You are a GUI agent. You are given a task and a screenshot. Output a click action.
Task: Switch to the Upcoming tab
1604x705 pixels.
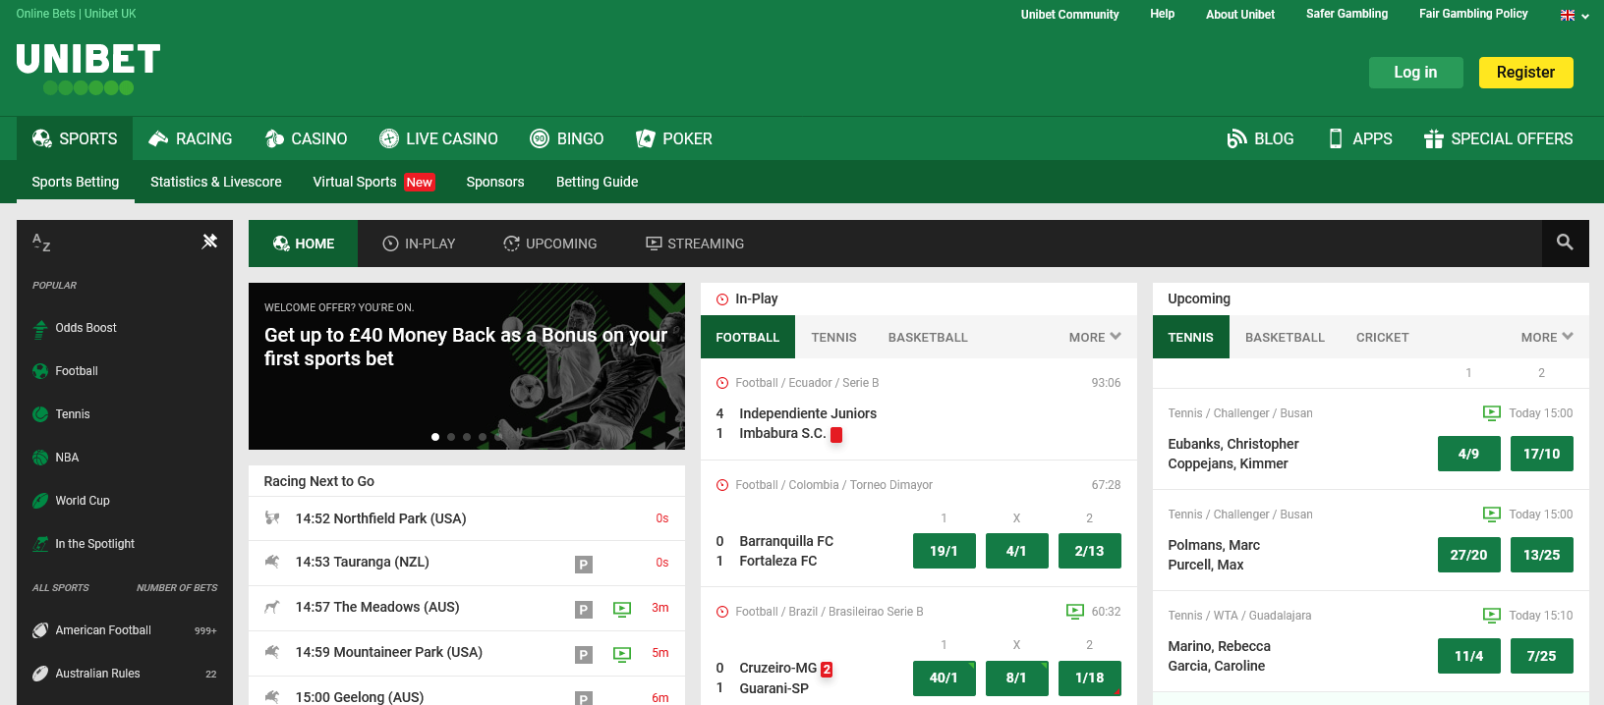pos(550,244)
